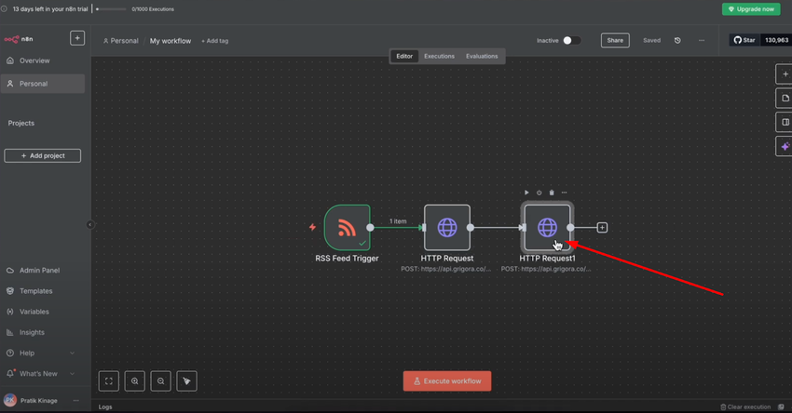
Task: Add a node after HTTP Request1
Action: pyautogui.click(x=602, y=227)
